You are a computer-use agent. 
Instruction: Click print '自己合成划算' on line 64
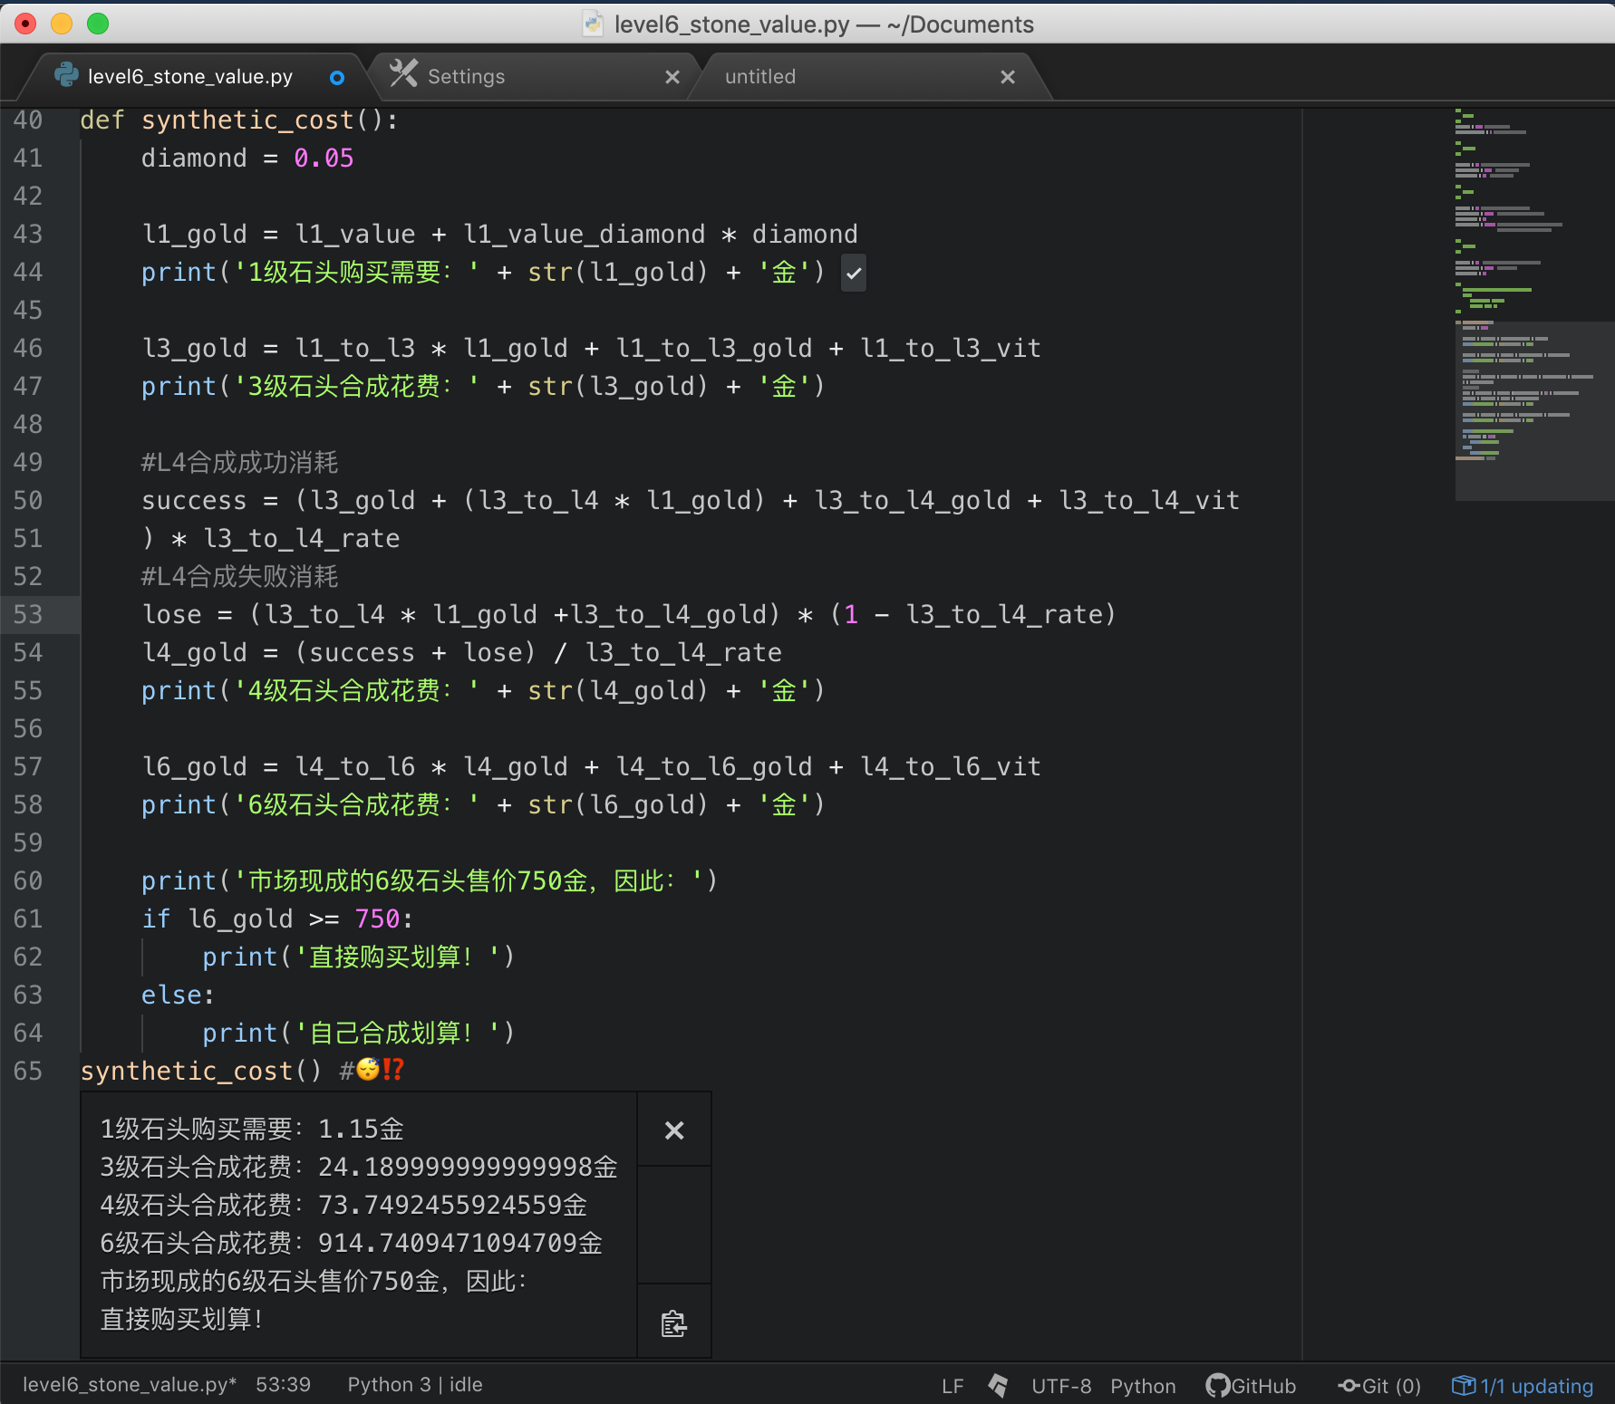click(x=359, y=1033)
